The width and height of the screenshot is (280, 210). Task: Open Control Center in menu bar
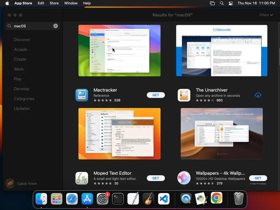[231, 3]
